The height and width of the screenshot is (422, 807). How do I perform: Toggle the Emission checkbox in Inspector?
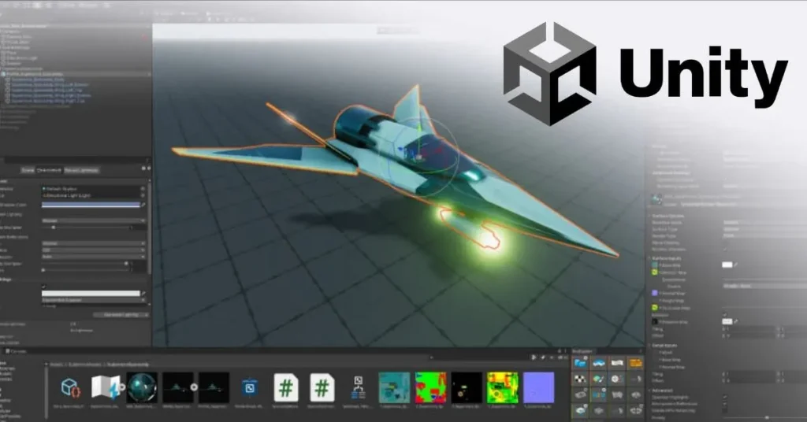tap(725, 315)
